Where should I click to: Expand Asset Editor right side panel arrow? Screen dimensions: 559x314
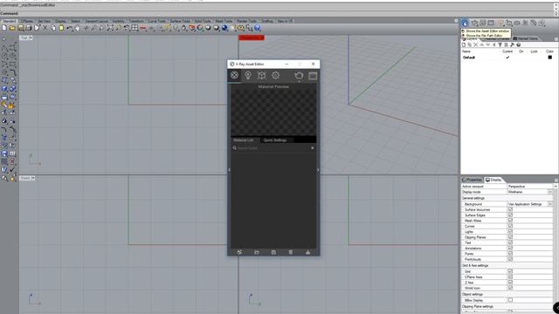click(318, 170)
